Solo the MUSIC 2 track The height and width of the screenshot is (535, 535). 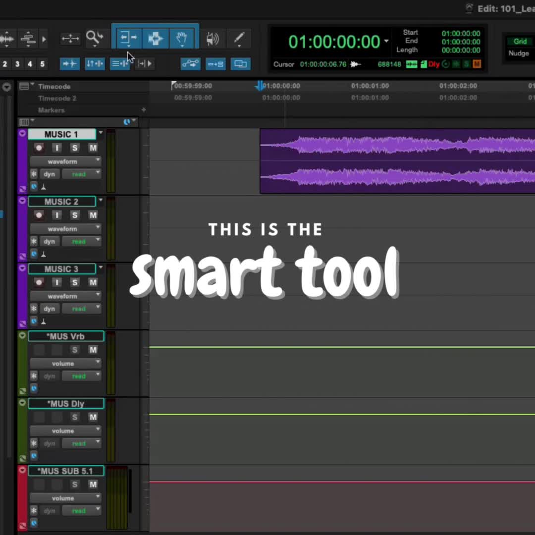(75, 215)
